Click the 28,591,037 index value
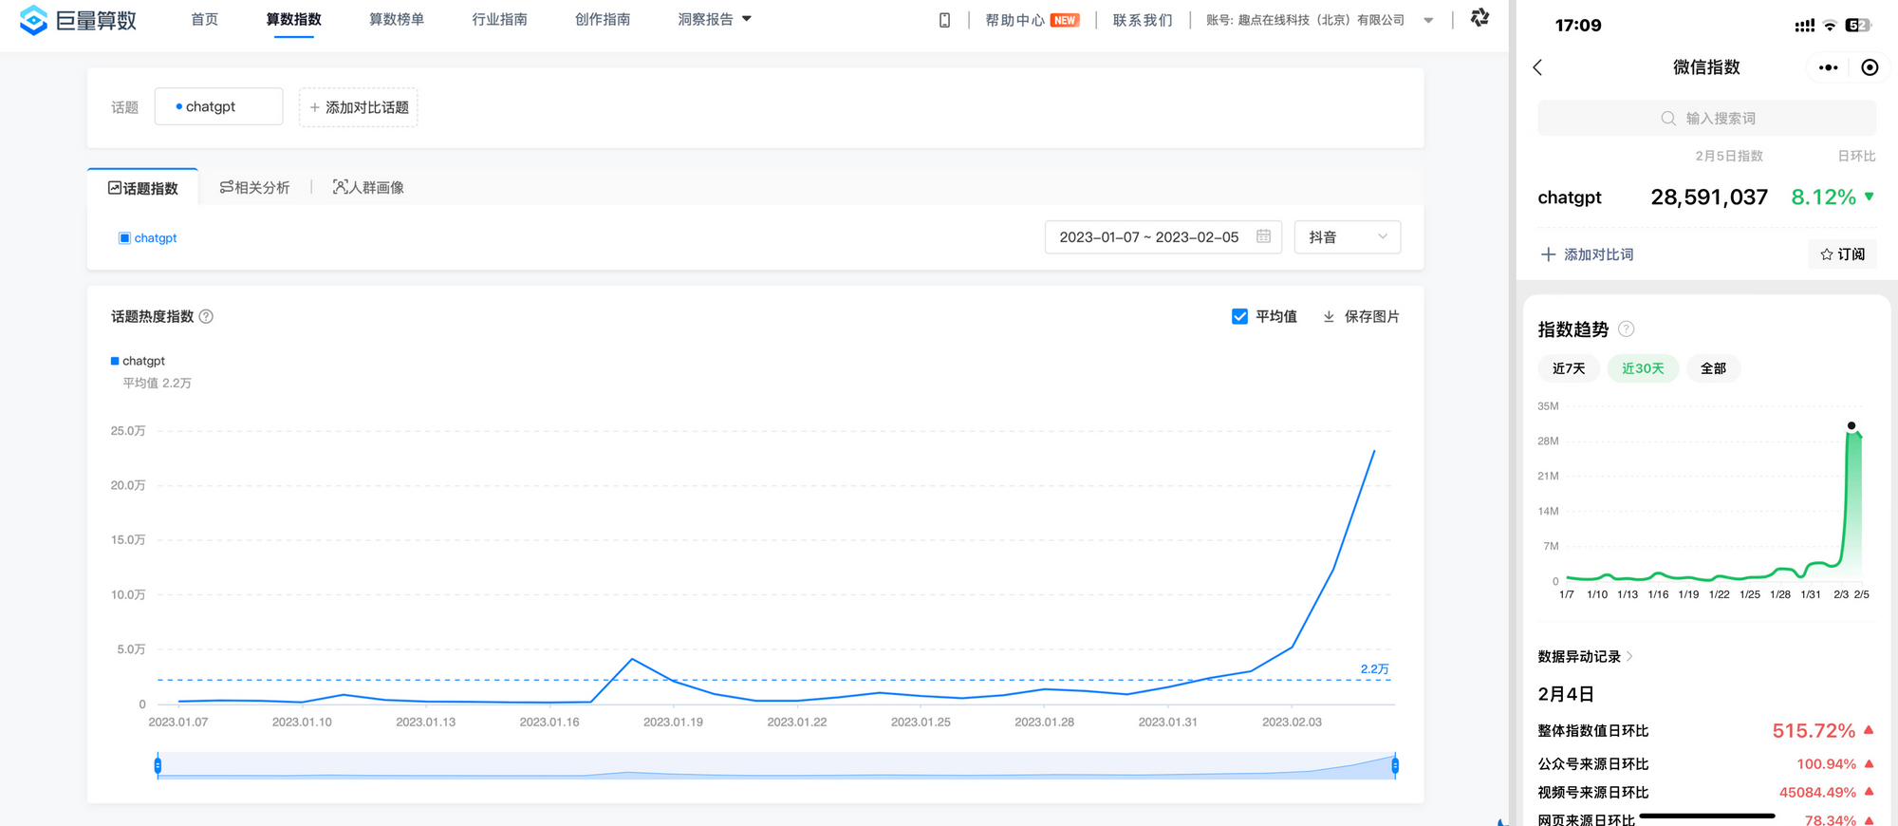Viewport: 1898px width, 826px height. coord(1709,197)
